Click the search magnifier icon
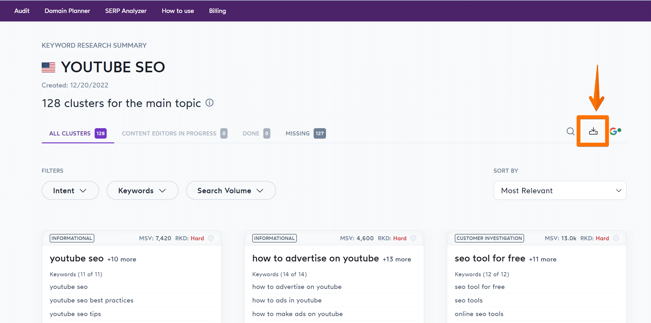The width and height of the screenshot is (651, 323). [x=570, y=131]
